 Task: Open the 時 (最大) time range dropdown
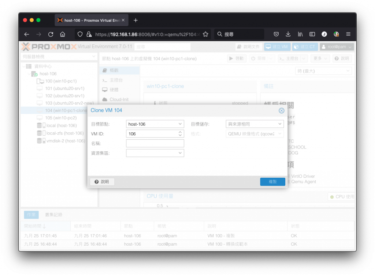[x=324, y=71]
